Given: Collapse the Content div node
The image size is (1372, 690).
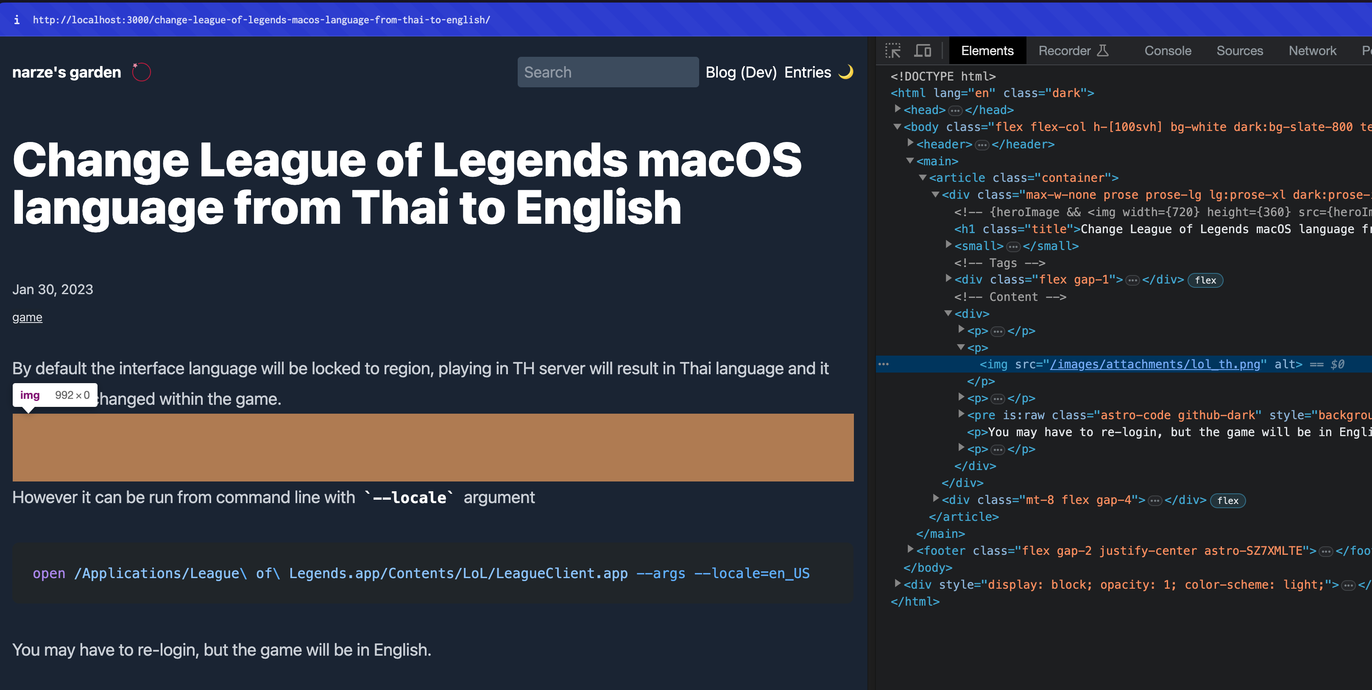Looking at the screenshot, I should (948, 313).
